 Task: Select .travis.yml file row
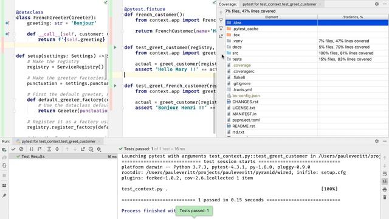[x=307, y=89]
